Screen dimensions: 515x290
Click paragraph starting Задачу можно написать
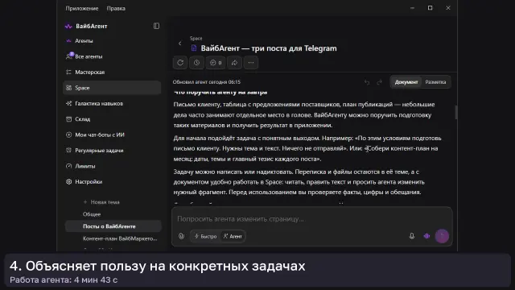click(299, 182)
